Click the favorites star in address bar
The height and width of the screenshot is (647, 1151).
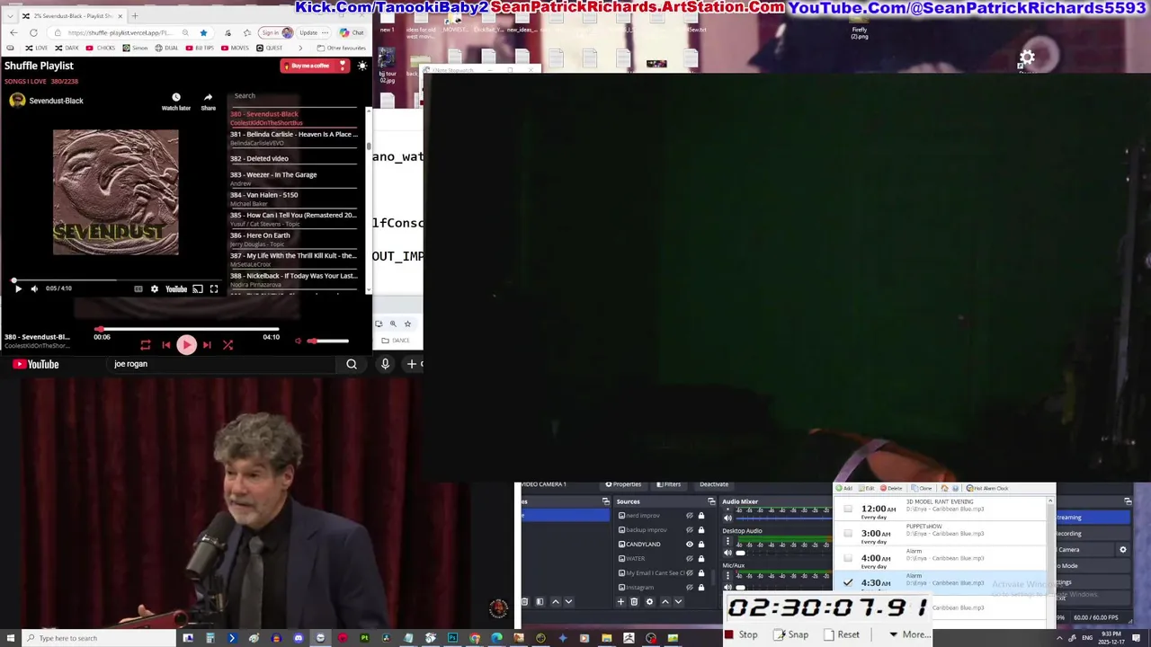(203, 32)
